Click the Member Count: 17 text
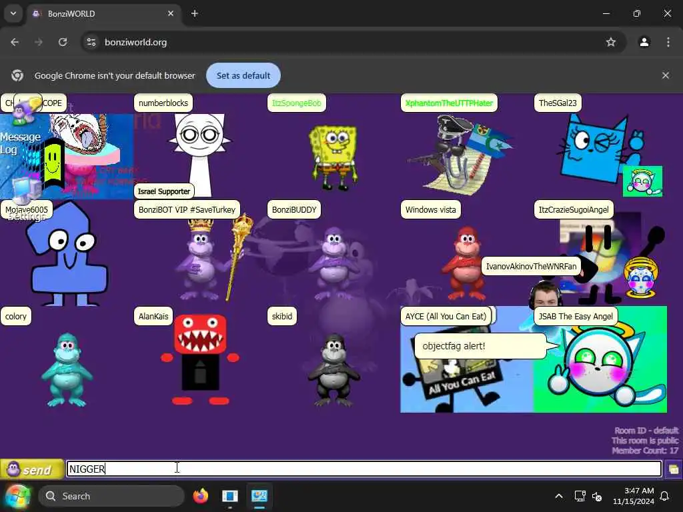 (x=645, y=450)
